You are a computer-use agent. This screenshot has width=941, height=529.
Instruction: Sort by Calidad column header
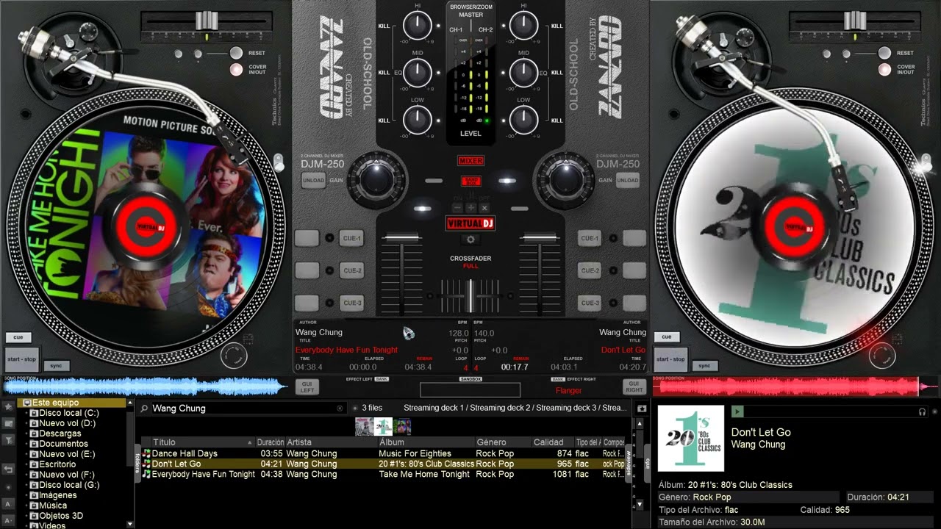pos(552,442)
